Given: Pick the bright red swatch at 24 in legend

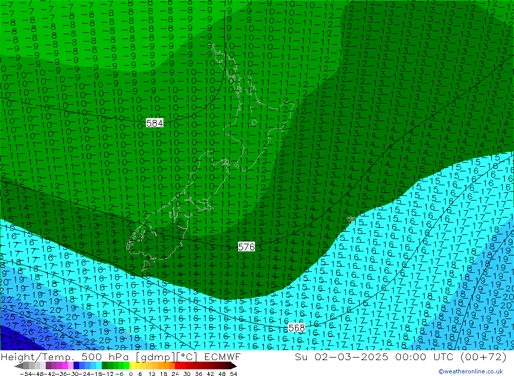Looking at the screenshot, I should [x=177, y=366].
